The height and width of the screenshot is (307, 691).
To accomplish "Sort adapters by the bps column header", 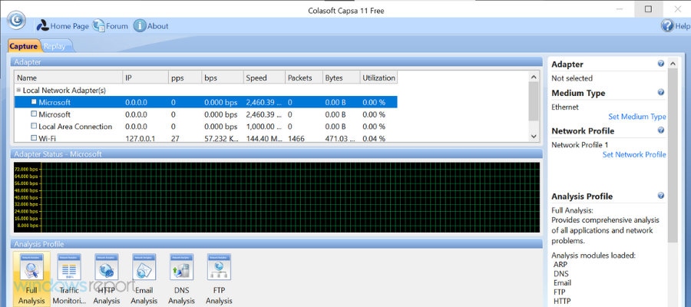I will point(222,78).
